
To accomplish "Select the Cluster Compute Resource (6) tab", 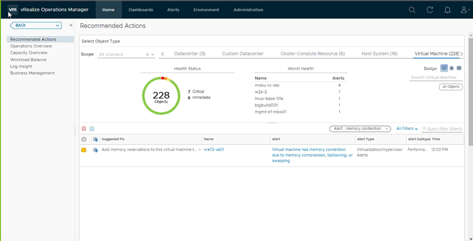I will coord(313,53).
